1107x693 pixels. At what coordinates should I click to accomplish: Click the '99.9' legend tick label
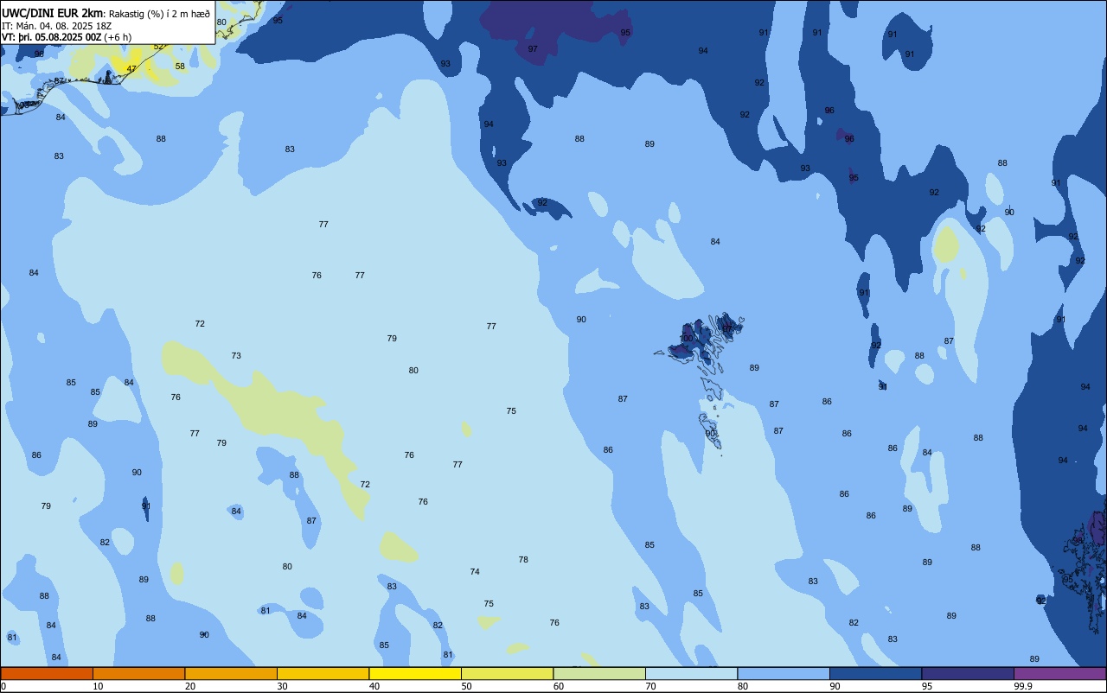(1023, 686)
